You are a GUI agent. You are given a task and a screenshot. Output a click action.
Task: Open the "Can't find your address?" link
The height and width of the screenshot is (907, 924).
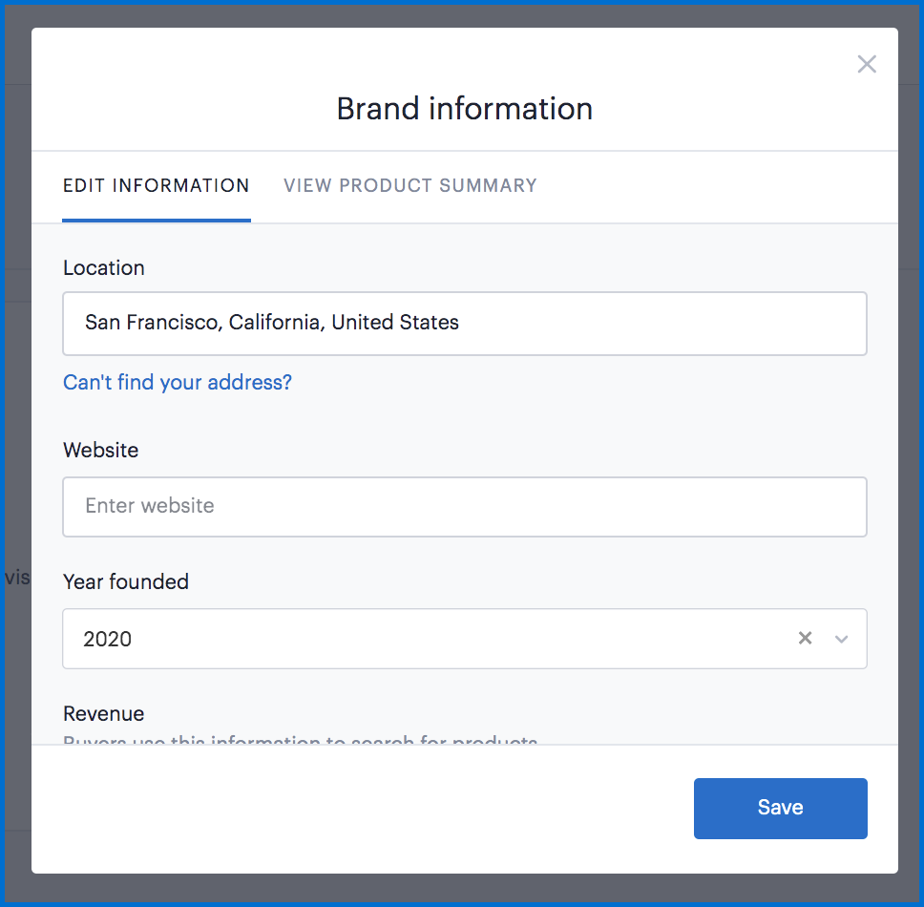178,382
